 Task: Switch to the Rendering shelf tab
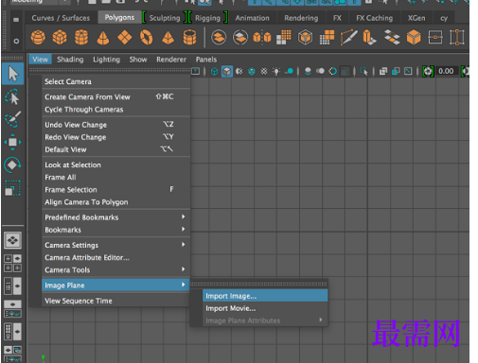click(x=301, y=18)
